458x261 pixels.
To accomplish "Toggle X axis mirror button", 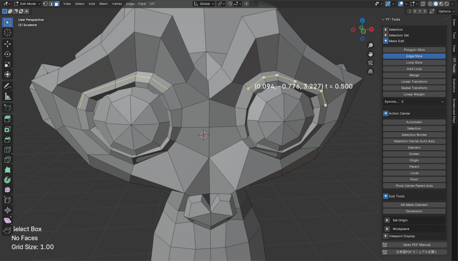I will click(x=414, y=11).
